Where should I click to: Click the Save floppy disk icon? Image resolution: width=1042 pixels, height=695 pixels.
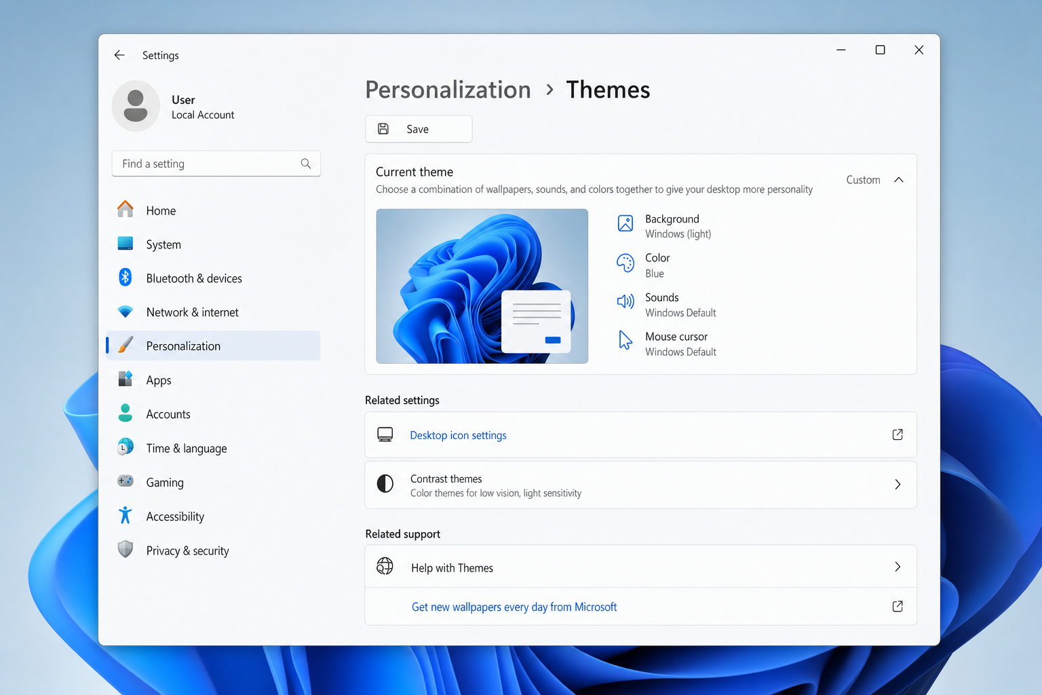click(383, 129)
